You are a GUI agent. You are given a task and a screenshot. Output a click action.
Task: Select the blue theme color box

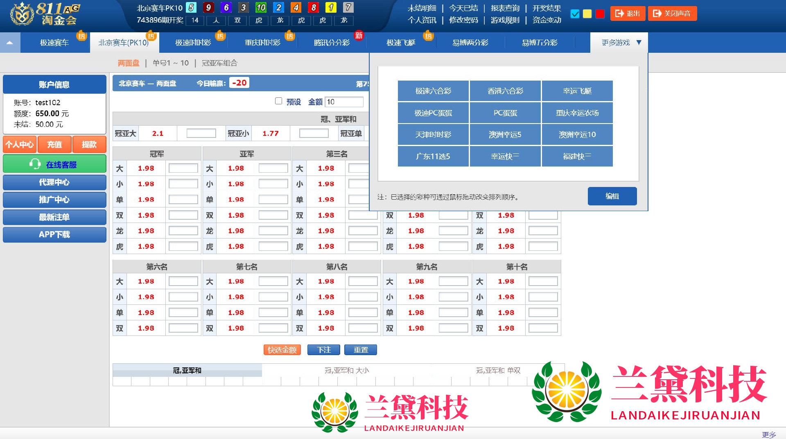[575, 14]
